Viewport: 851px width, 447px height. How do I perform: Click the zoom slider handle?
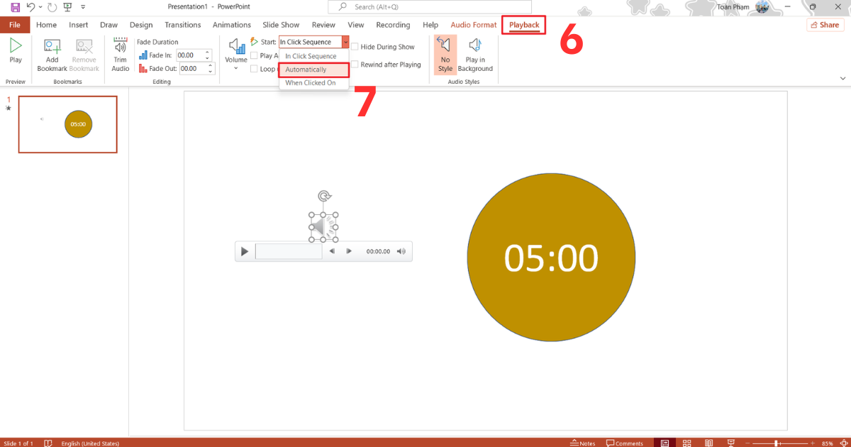[776, 443]
